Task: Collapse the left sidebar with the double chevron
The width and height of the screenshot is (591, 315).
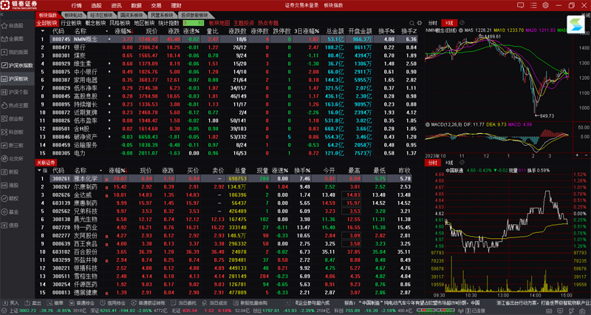Action: [2, 15]
